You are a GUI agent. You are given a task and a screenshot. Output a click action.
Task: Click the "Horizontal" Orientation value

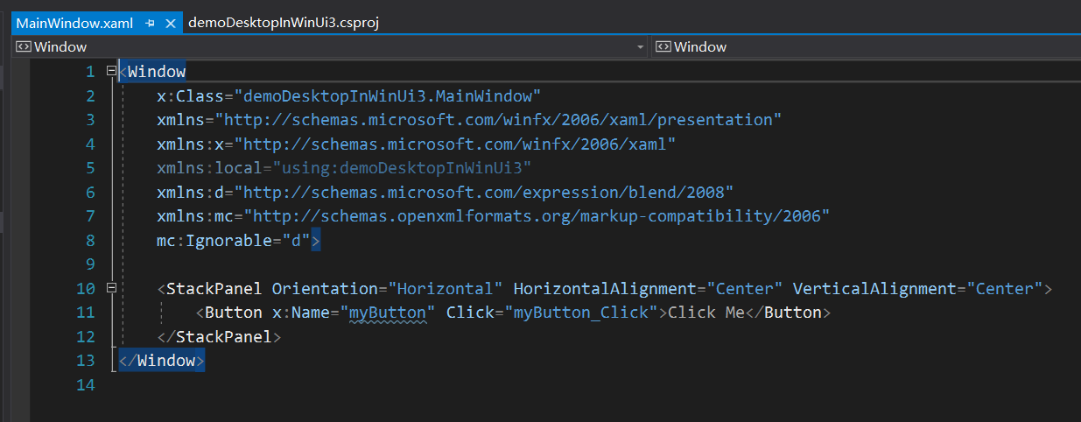446,288
